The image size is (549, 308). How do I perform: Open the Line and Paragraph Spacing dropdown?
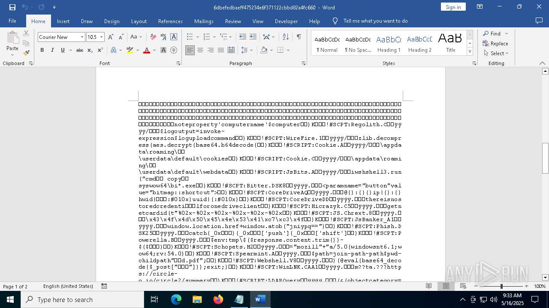pos(251,50)
